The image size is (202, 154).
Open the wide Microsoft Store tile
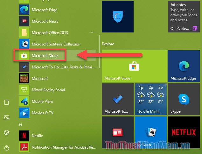[134, 66]
